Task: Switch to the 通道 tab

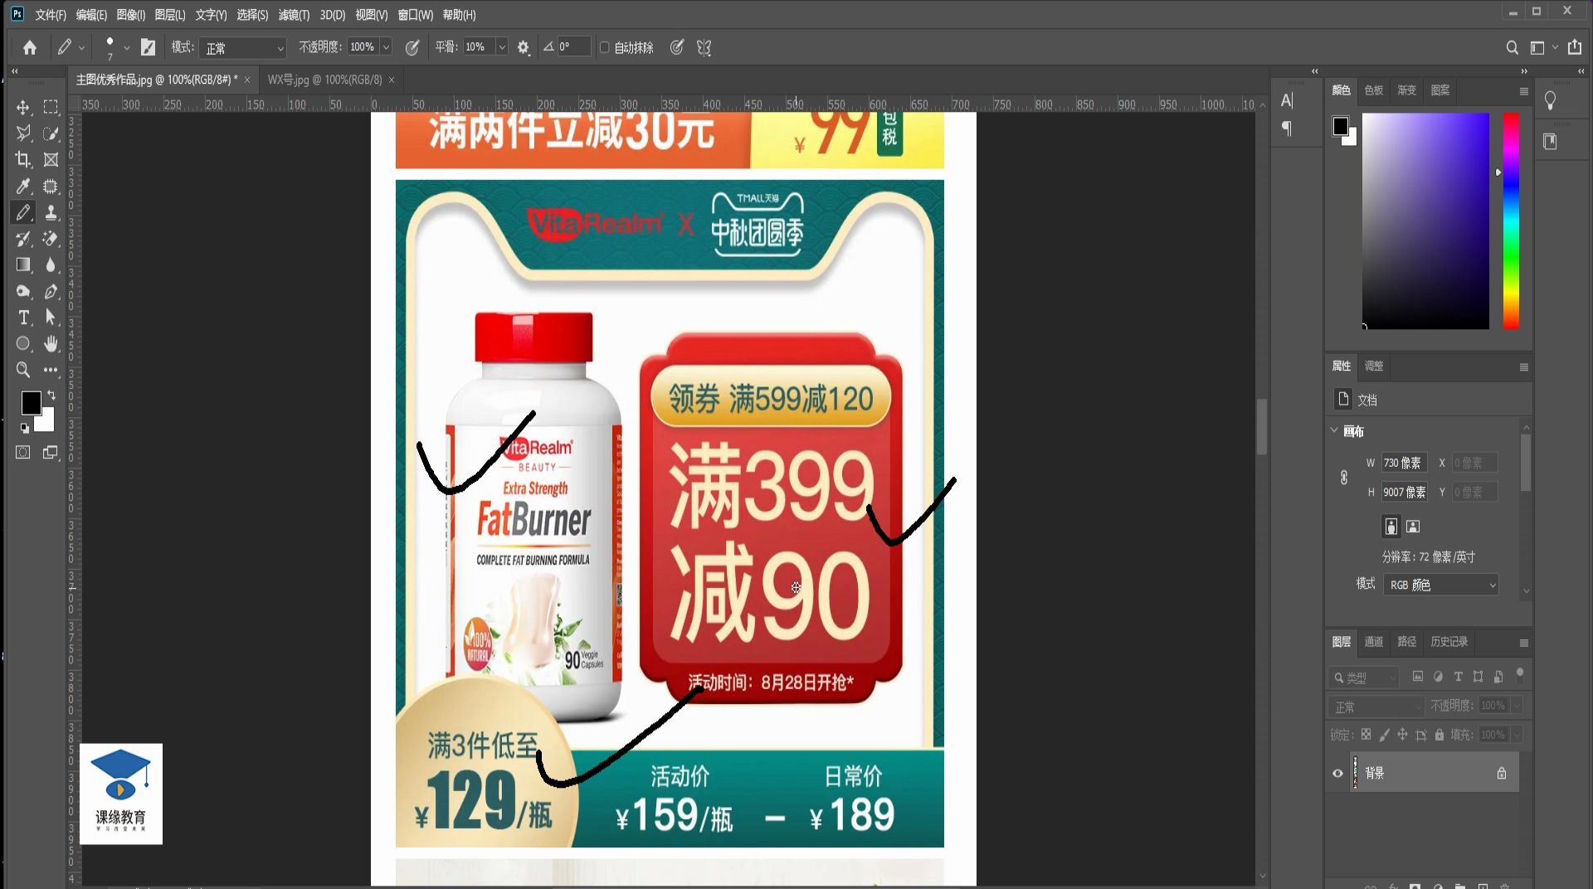Action: [x=1372, y=642]
